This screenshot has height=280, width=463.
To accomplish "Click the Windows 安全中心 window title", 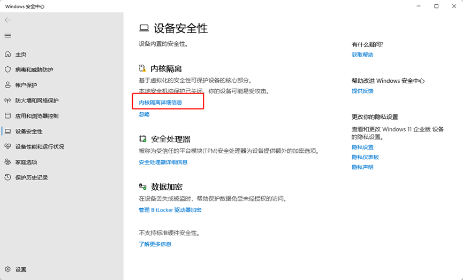I will [x=25, y=6].
